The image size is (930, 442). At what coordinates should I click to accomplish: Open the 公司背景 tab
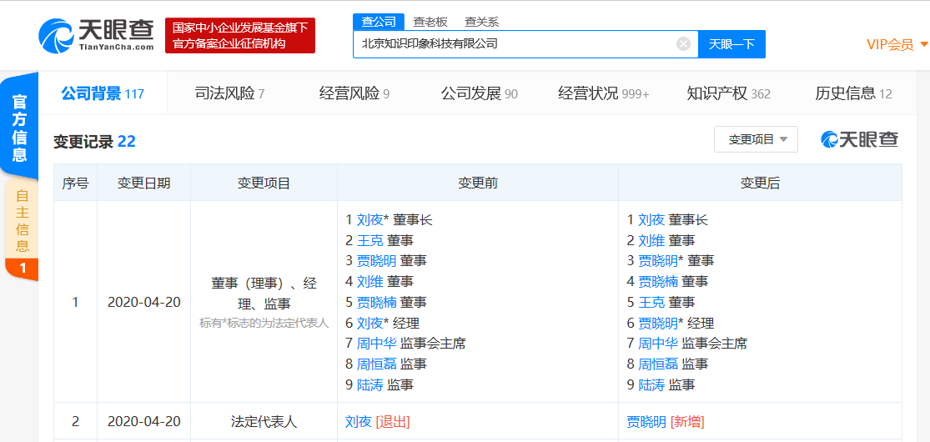[x=103, y=93]
